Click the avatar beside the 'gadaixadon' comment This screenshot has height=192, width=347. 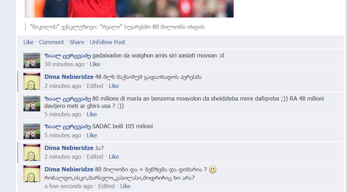coord(32,60)
